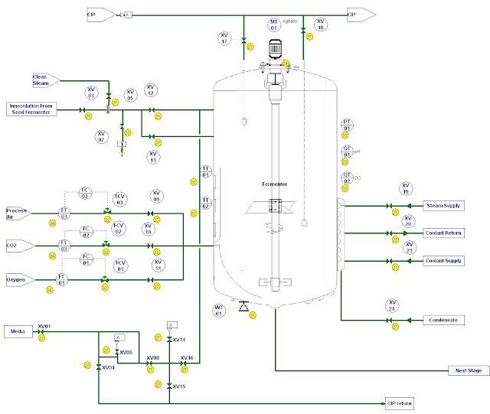Select the Process Air inlet tag
This screenshot has width=490, height=414.
point(18,214)
